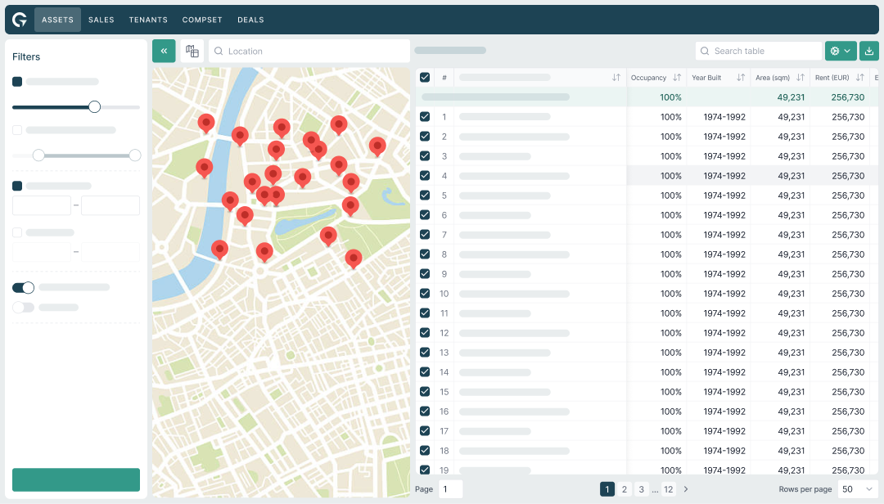Screen dimensions: 884x504
Task: Click the first filter slider handle
Action: 94,106
